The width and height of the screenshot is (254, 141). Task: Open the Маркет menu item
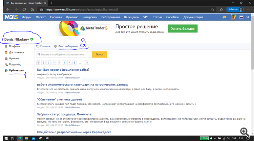click(x=41, y=17)
